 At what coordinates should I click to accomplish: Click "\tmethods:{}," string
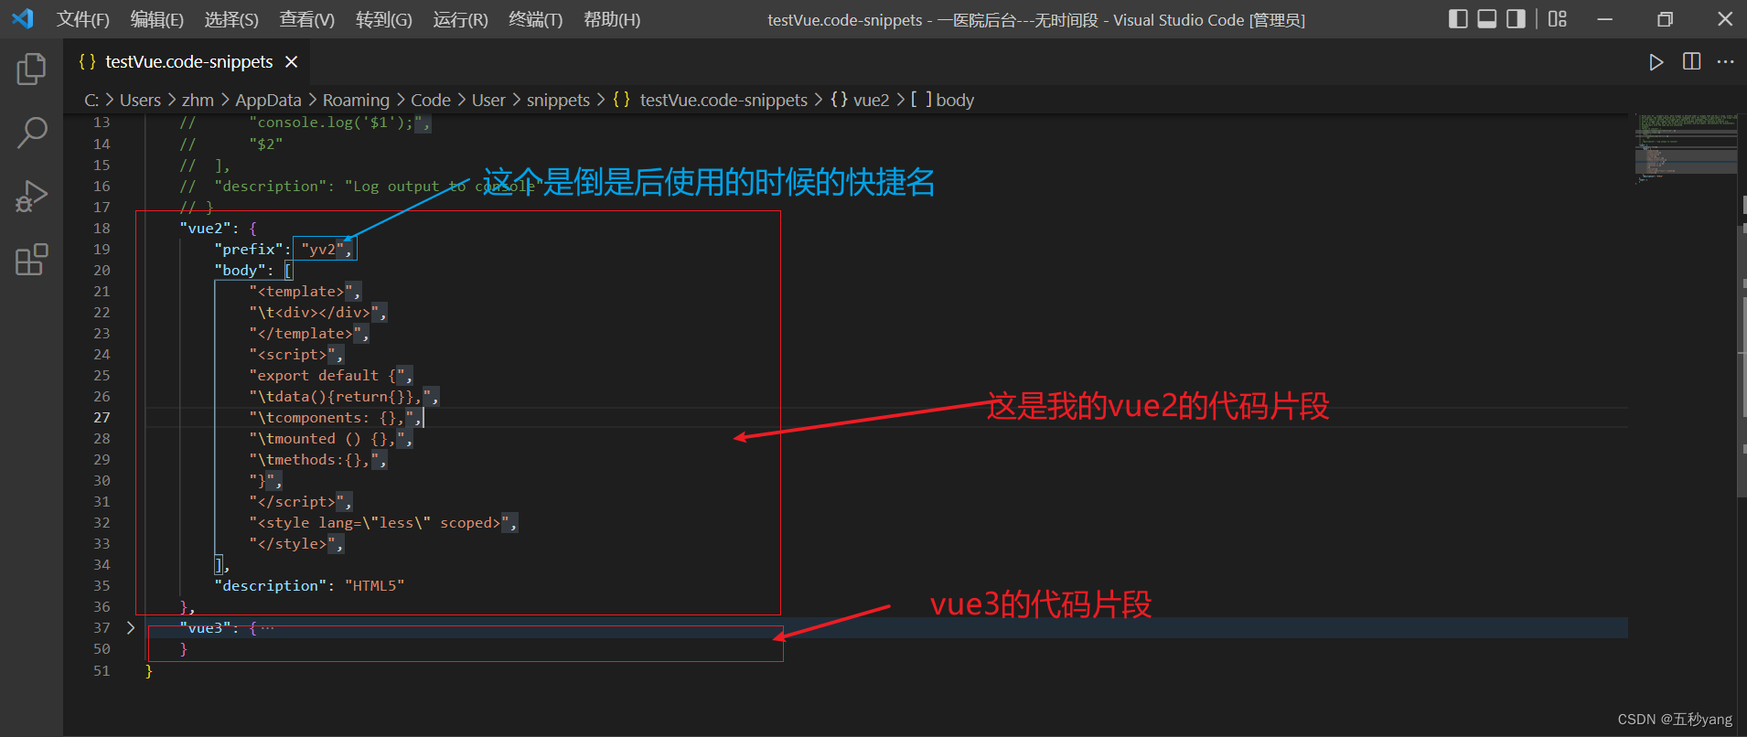tap(314, 459)
